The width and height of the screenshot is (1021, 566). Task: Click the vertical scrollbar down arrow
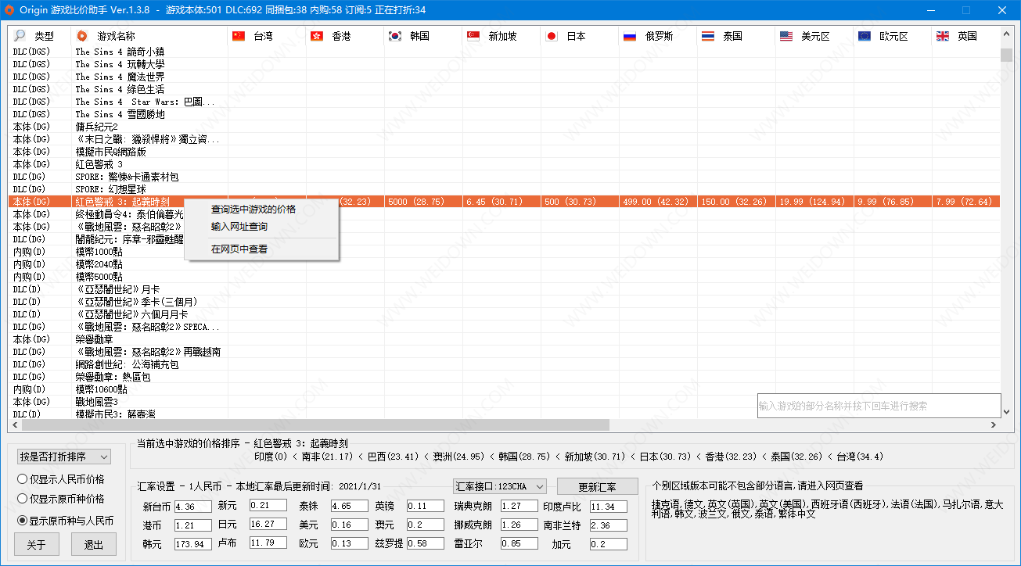(x=1007, y=413)
